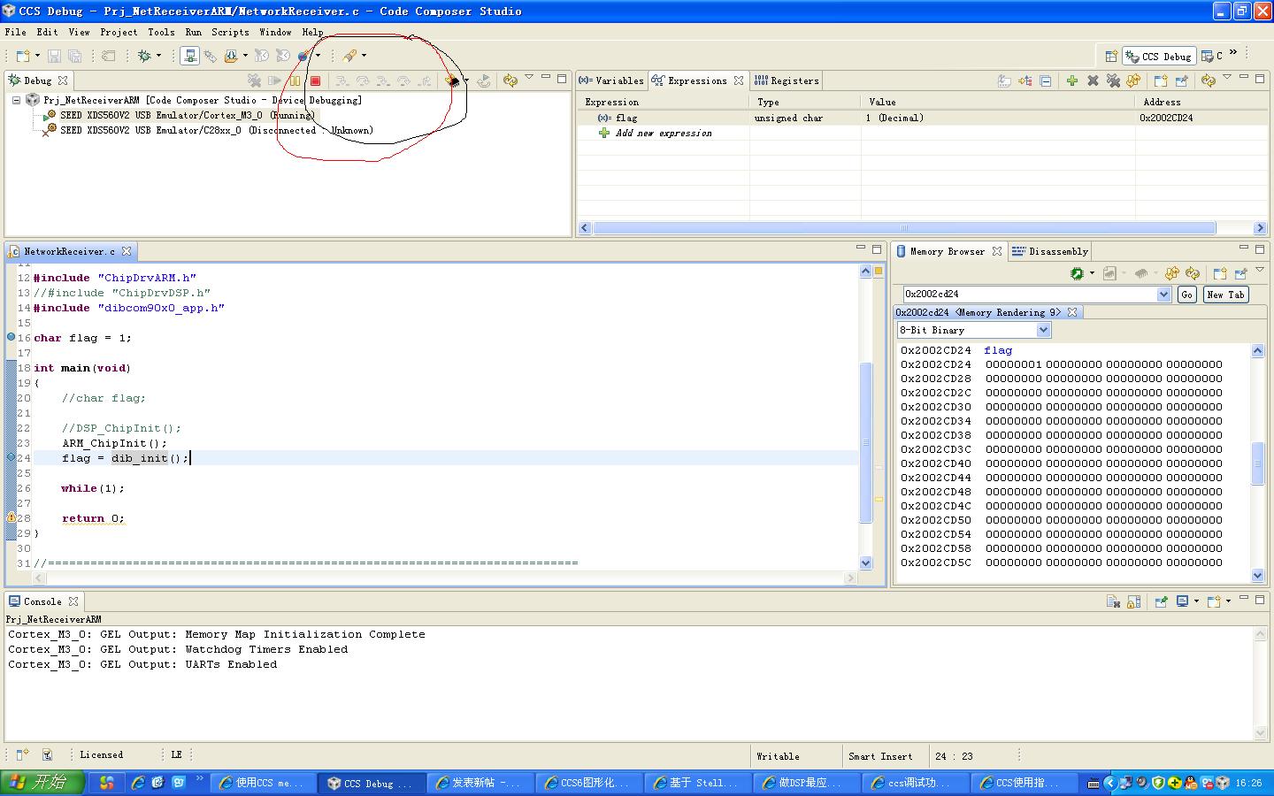The image size is (1274, 796).
Task: Click the memory address input field
Action: 1031,295
